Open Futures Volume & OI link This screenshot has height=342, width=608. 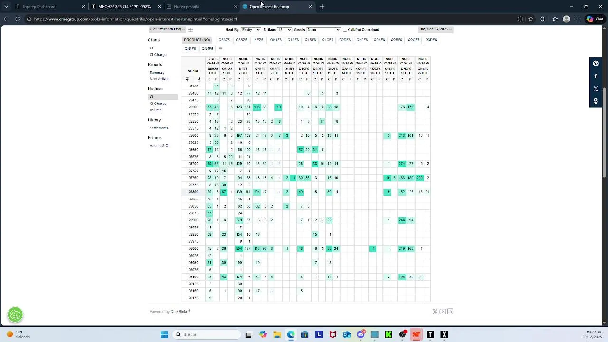tap(159, 146)
